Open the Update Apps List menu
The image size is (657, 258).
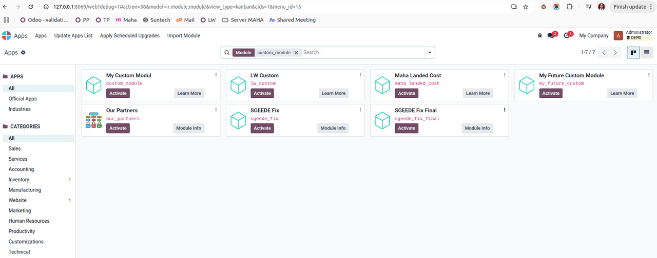[x=73, y=36]
